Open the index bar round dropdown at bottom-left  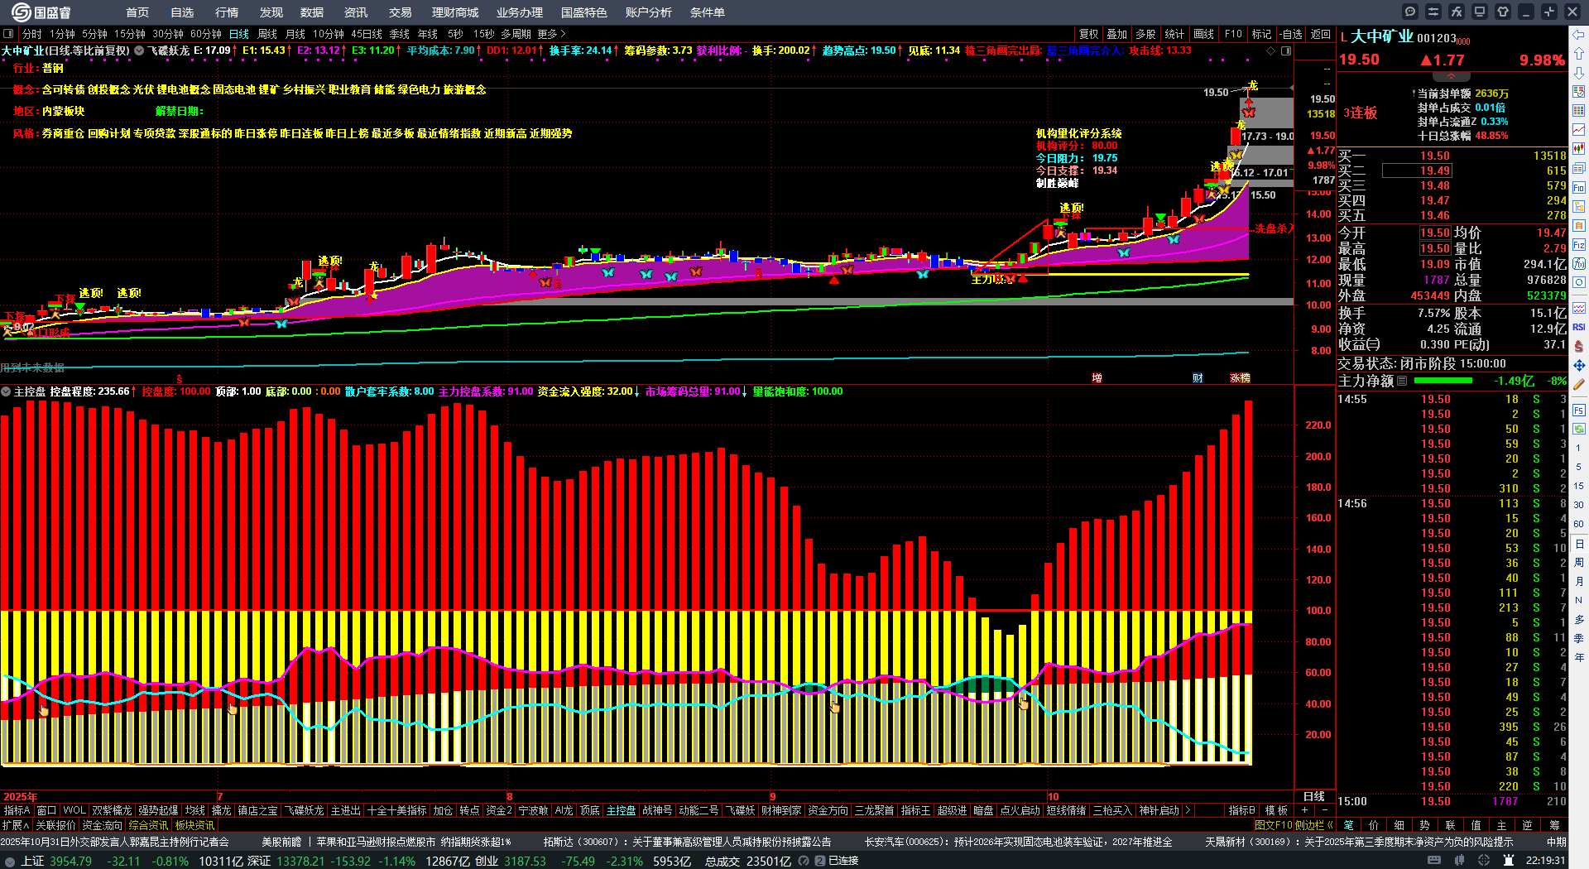point(10,861)
